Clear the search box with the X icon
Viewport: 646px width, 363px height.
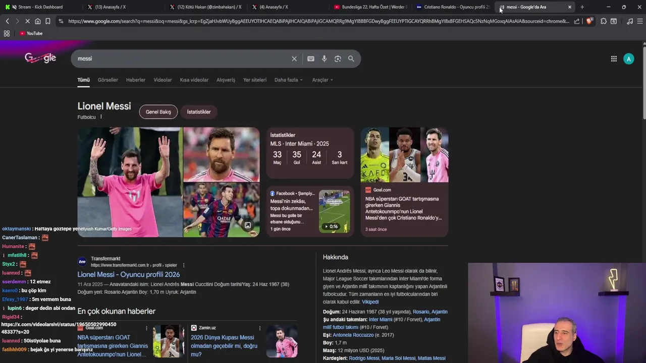tap(294, 58)
